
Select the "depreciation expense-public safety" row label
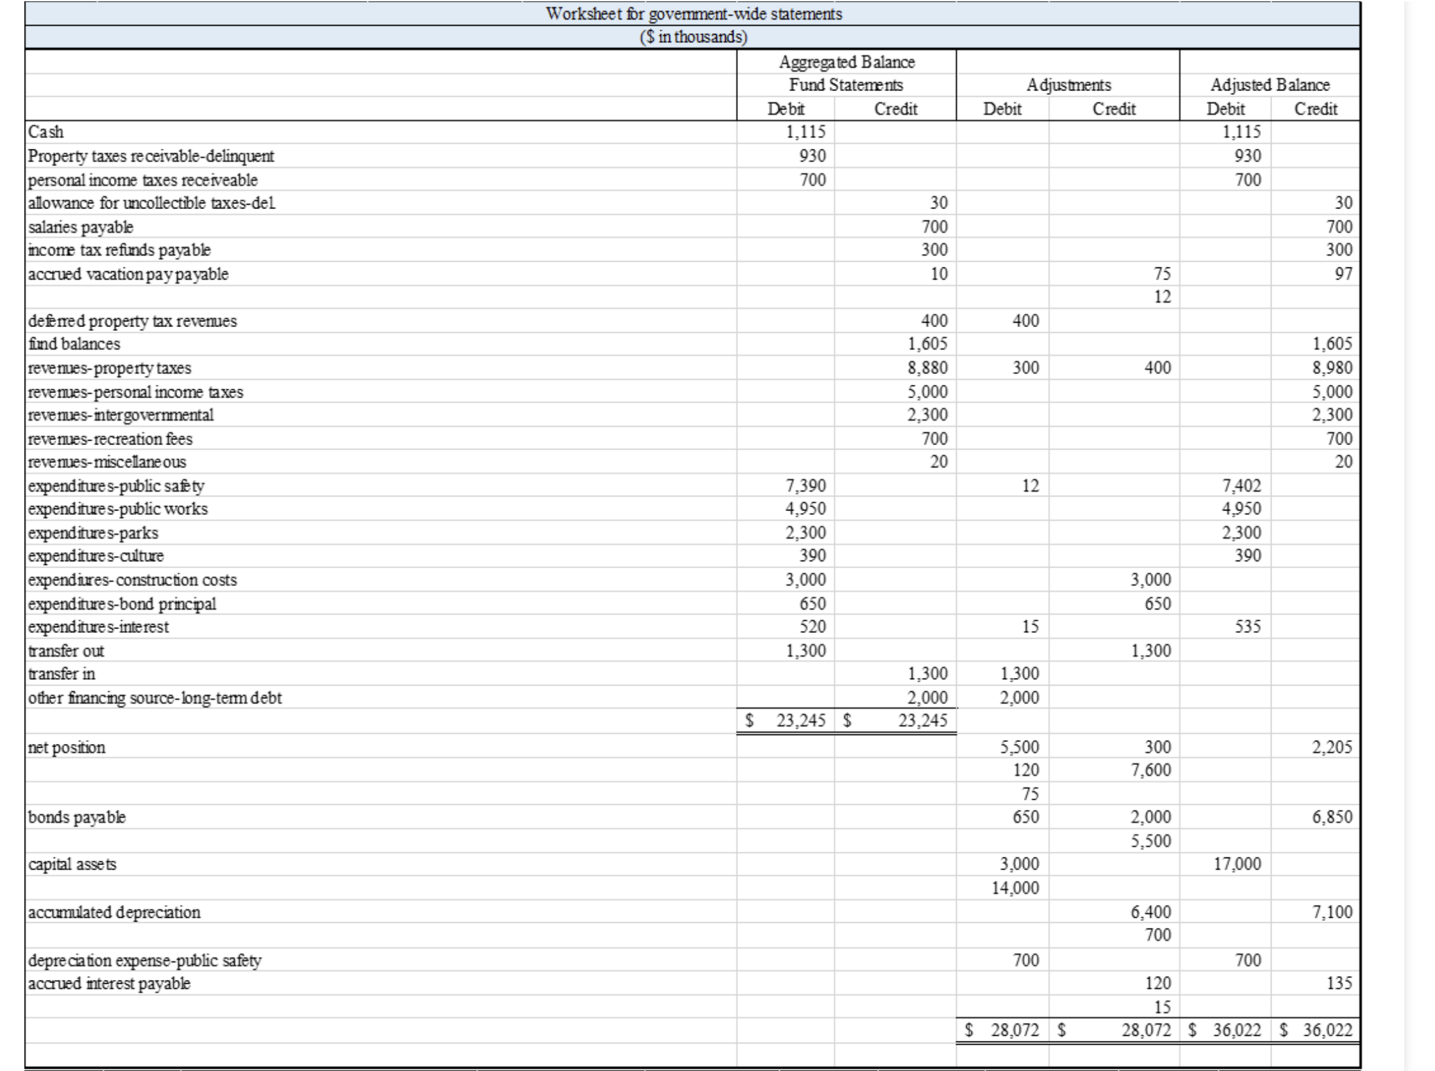(142, 959)
